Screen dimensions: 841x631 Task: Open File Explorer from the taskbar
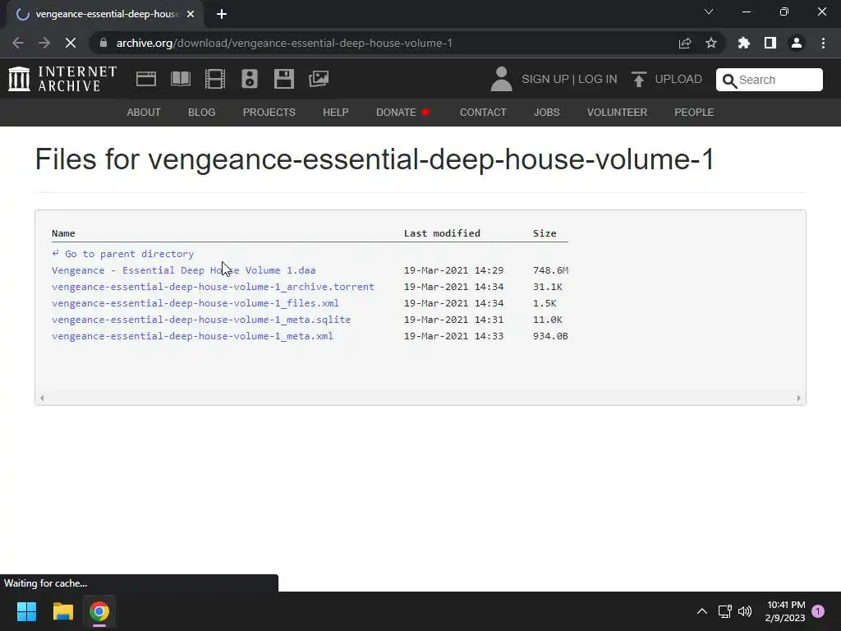pos(62,611)
